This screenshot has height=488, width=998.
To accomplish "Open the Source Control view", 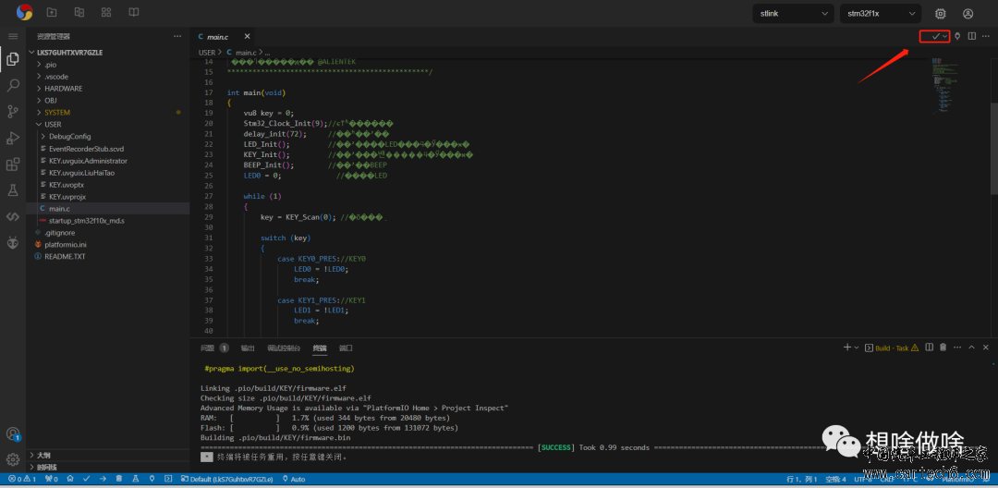I will click(x=13, y=112).
